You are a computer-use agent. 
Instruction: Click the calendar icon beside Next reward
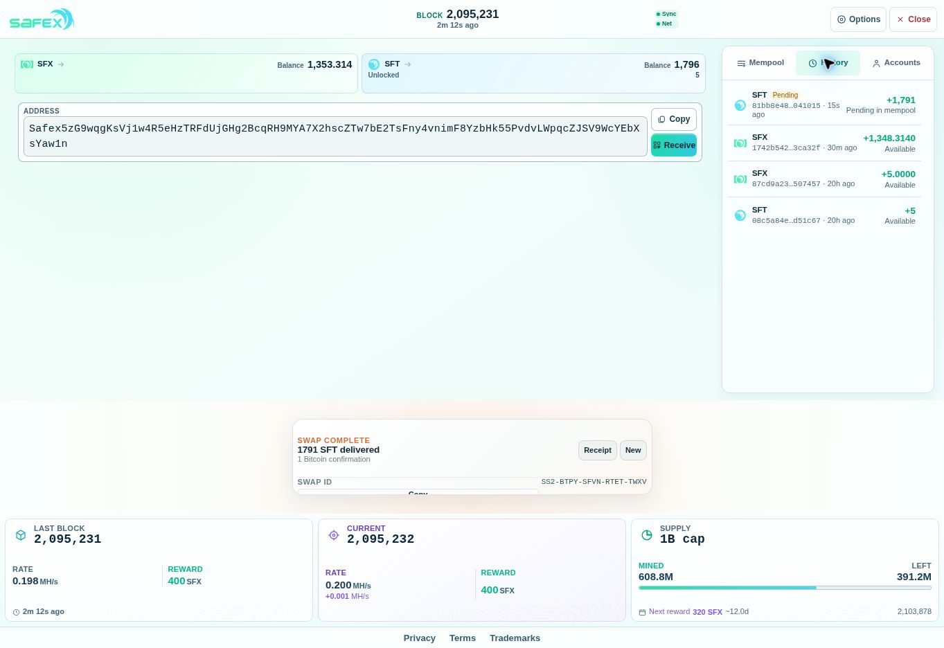642,612
